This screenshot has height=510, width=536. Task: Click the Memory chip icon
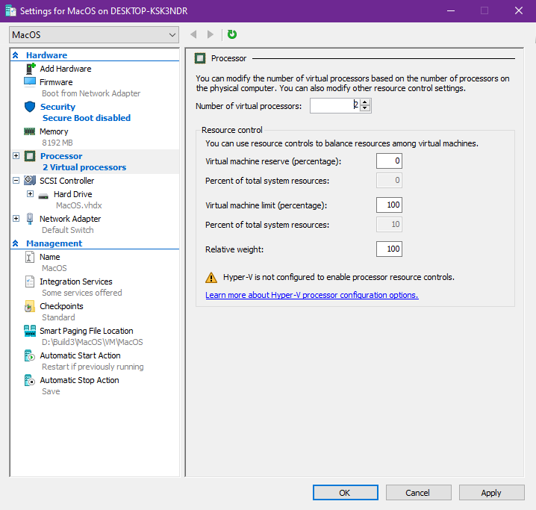(30, 131)
